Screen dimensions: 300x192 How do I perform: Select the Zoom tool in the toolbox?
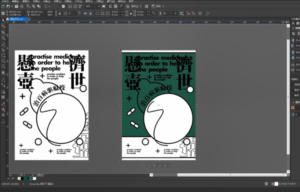tap(3, 38)
